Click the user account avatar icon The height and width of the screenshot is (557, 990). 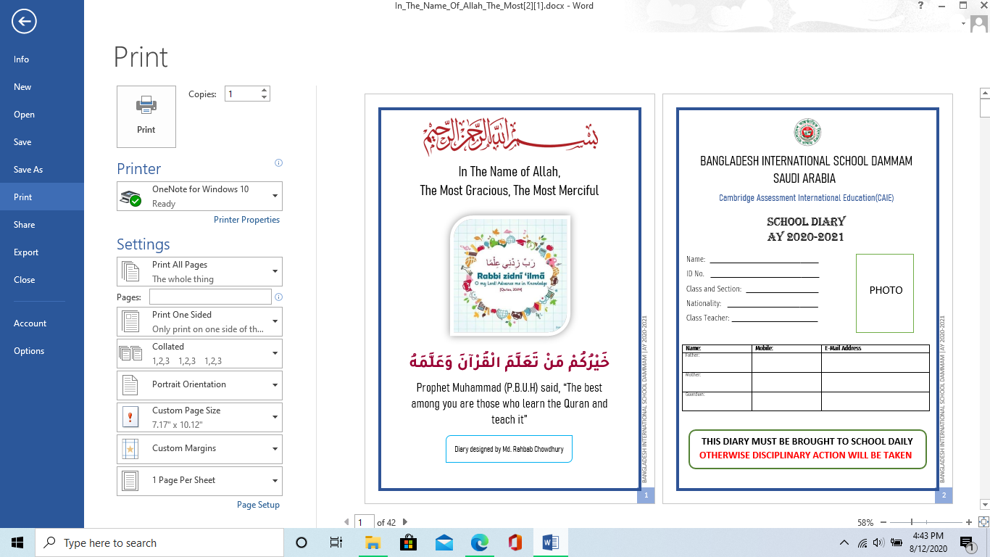[x=979, y=24]
